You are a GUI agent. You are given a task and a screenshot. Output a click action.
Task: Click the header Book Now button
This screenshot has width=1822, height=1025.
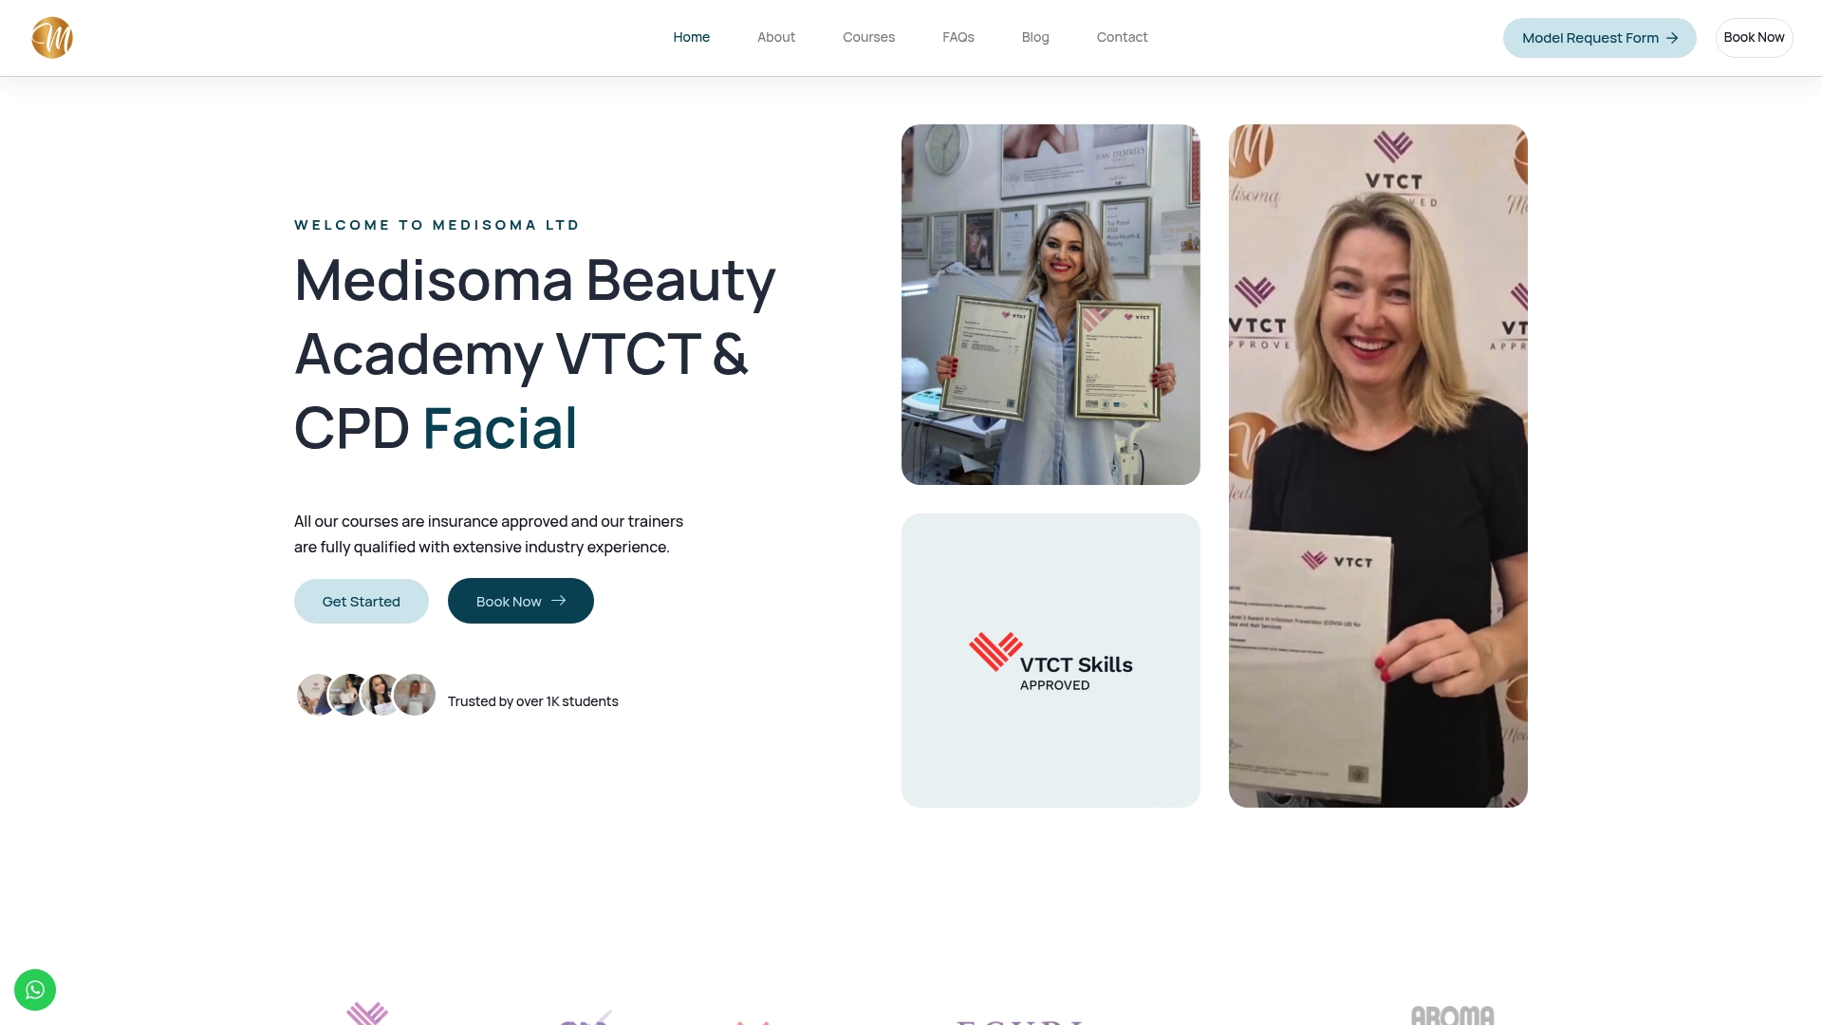[x=1754, y=38]
